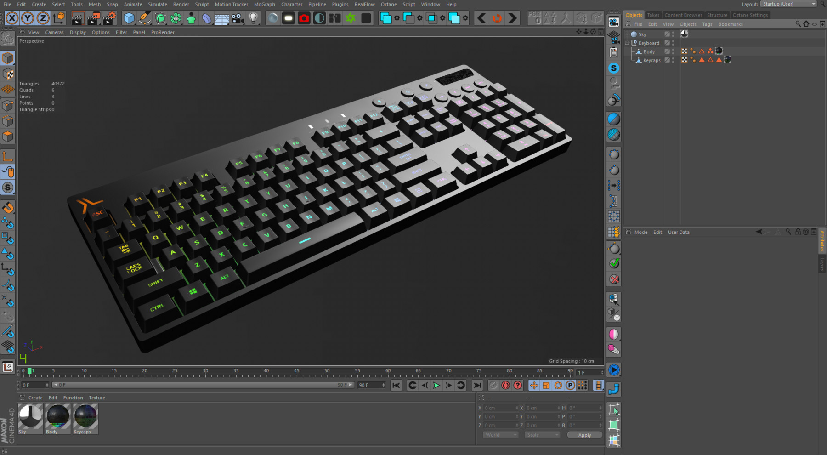Add a Cube primitive object

pos(130,18)
